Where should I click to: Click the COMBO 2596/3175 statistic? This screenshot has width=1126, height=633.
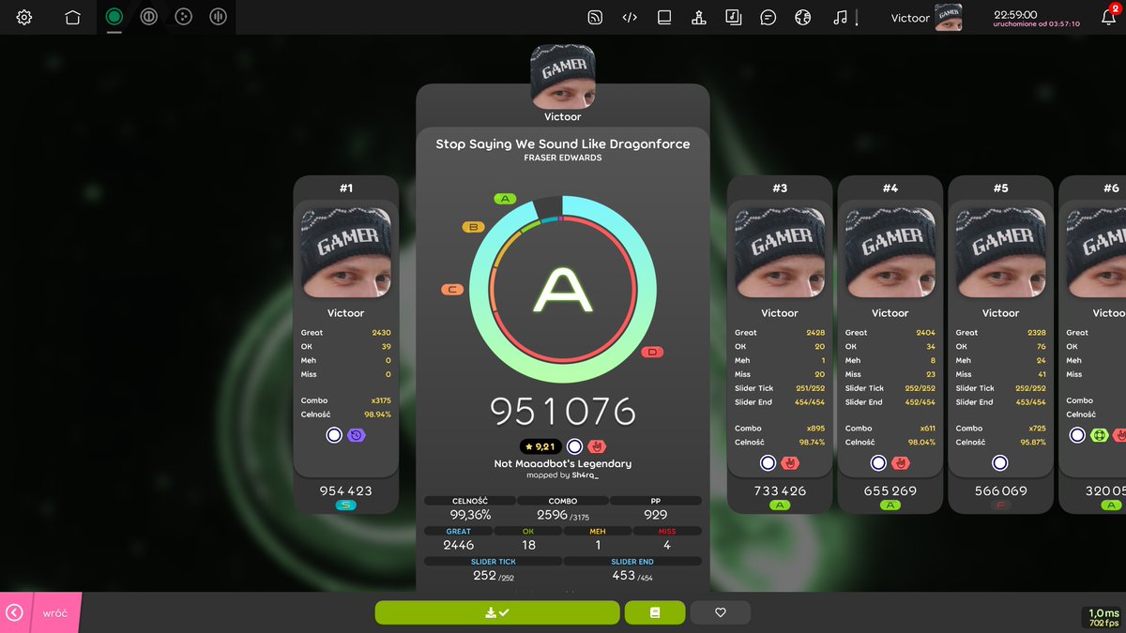coord(563,508)
